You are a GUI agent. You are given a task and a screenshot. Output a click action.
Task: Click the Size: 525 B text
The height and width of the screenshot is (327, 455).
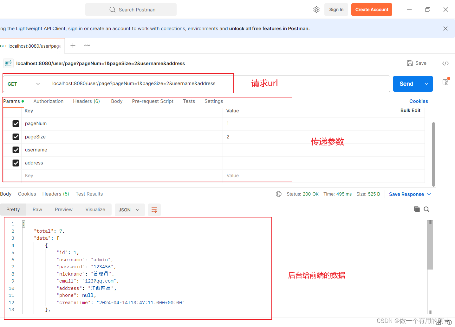[x=368, y=194]
